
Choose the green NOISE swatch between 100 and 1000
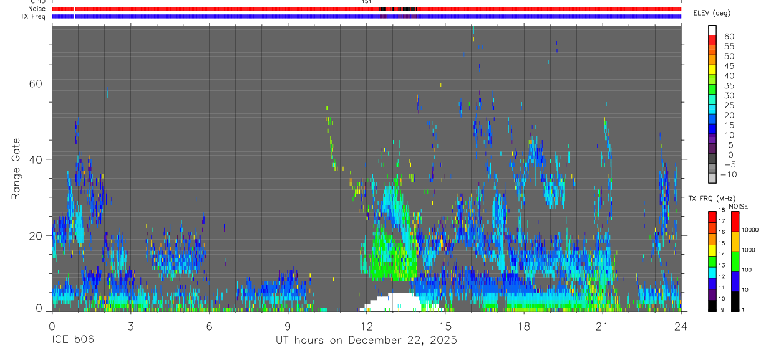(x=735, y=261)
